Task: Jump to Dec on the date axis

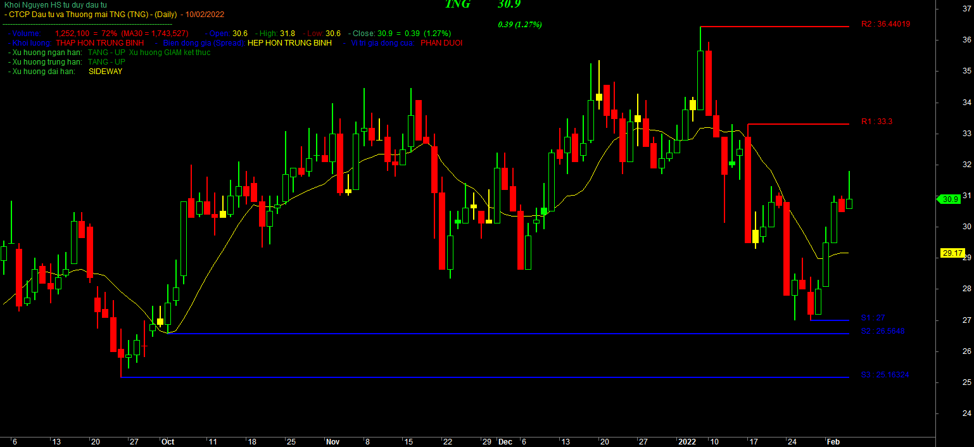Action: [x=505, y=442]
